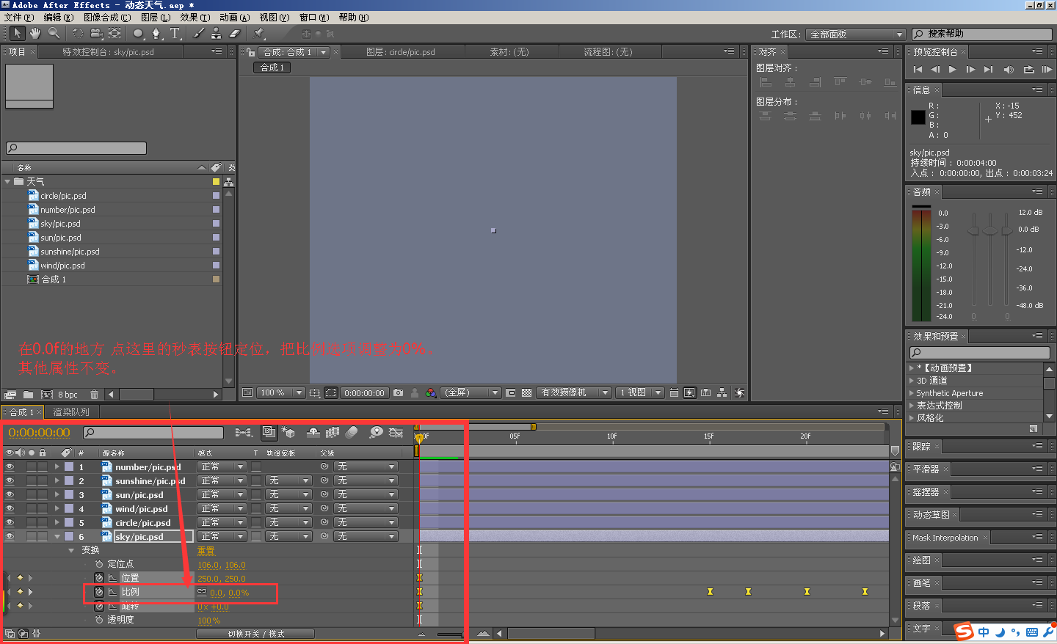
Task: Expand the wind/pic.psd layer properties
Action: pyautogui.click(x=57, y=508)
